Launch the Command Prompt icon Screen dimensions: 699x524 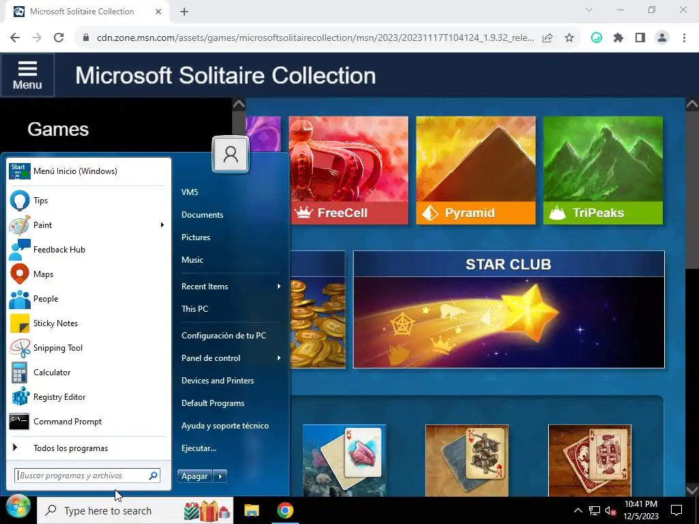20,422
